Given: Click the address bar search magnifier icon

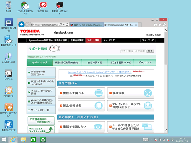Looking at the screenshot, I should (x=61, y=24).
